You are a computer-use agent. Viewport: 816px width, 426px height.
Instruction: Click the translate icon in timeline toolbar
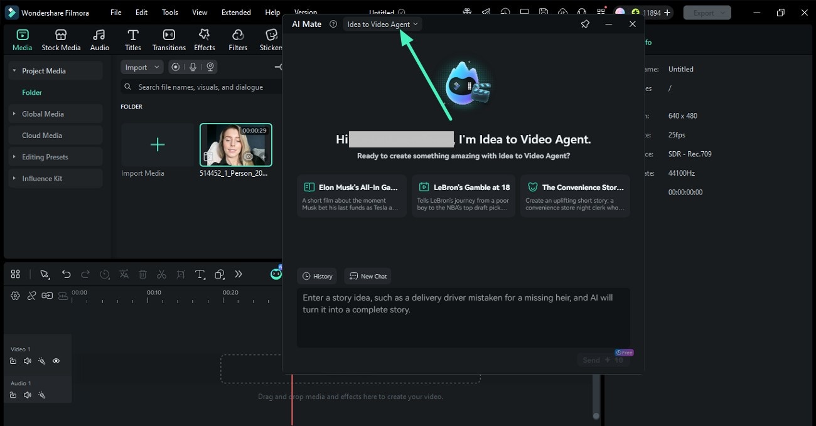pyautogui.click(x=124, y=274)
